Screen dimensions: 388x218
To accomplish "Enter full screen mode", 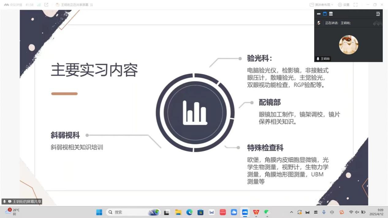I will pos(356,5).
